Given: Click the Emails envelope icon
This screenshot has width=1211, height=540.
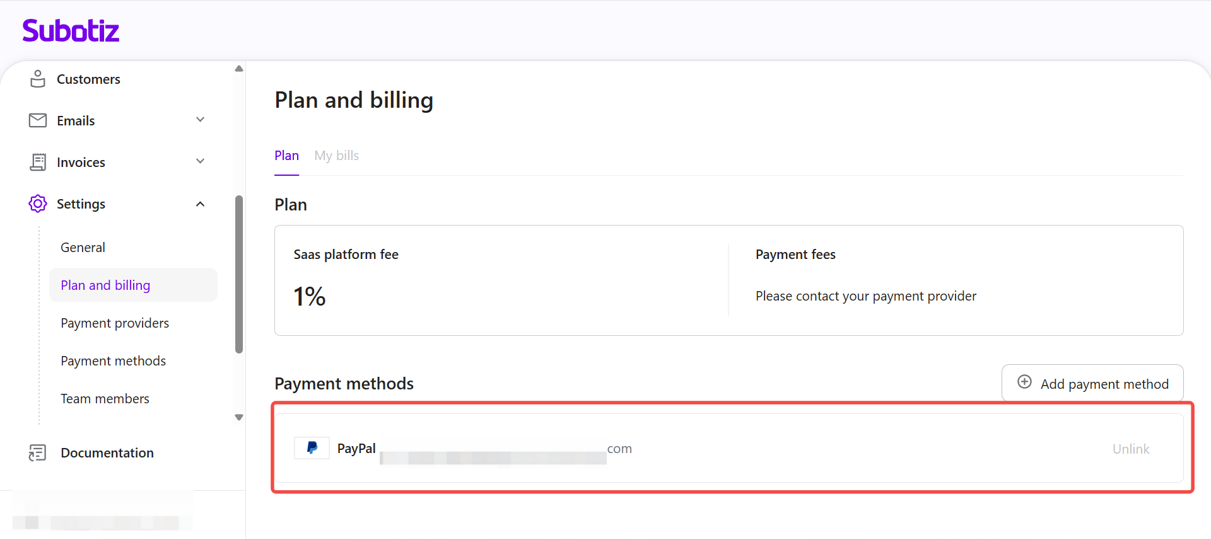Looking at the screenshot, I should 38,120.
